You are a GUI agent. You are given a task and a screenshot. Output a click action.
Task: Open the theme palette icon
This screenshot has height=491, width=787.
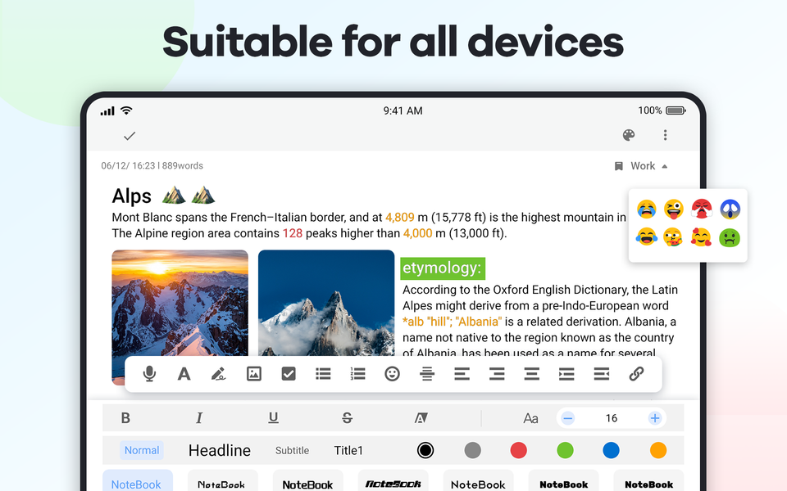(x=629, y=136)
